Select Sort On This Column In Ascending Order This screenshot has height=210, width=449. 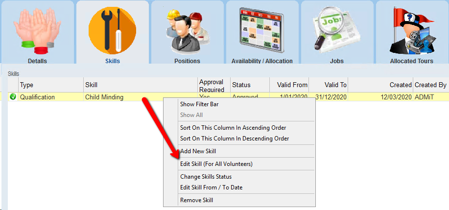tap(233, 128)
